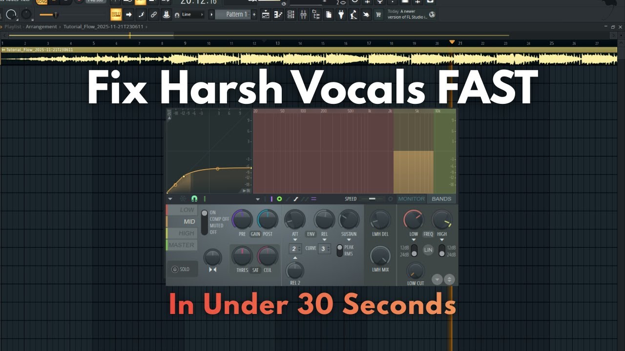Screen dimensions: 625x351
Task: Click the stamp icon in toolbar
Action: click(167, 15)
